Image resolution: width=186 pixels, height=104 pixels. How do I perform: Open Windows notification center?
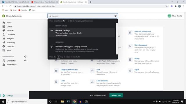coord(182,101)
